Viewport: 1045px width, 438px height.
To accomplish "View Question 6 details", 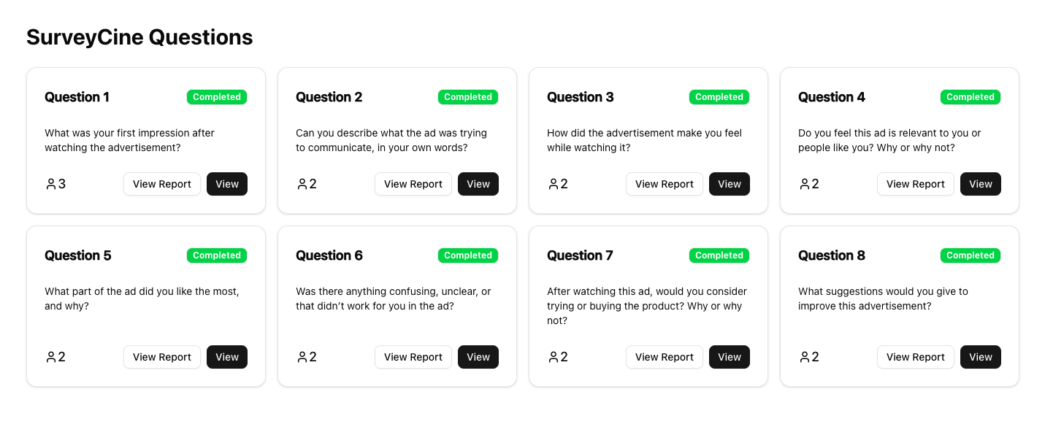I will 478,357.
